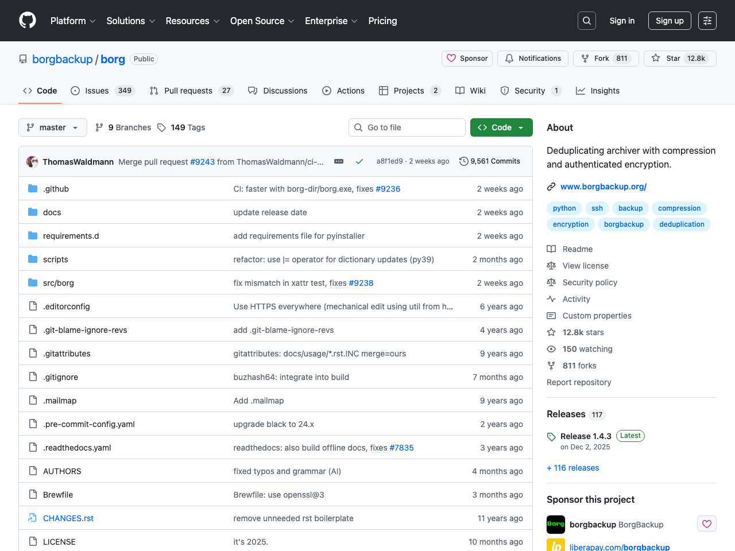The height and width of the screenshot is (551, 735).
Task: Sponsor the borgbackup project
Action: click(467, 59)
